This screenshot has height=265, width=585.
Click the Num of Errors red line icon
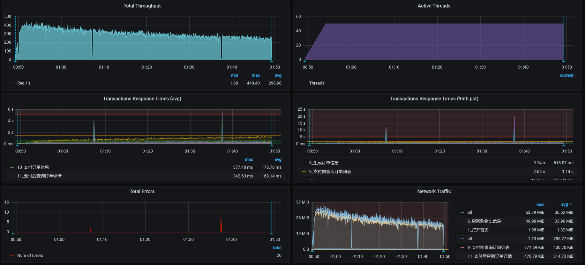point(12,256)
